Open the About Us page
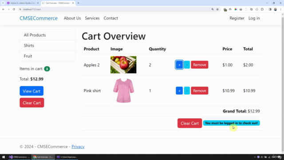 [x=72, y=18]
